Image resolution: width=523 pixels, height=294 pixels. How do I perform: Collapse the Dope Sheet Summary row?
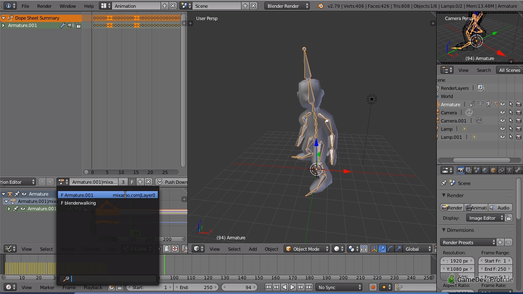[3, 18]
